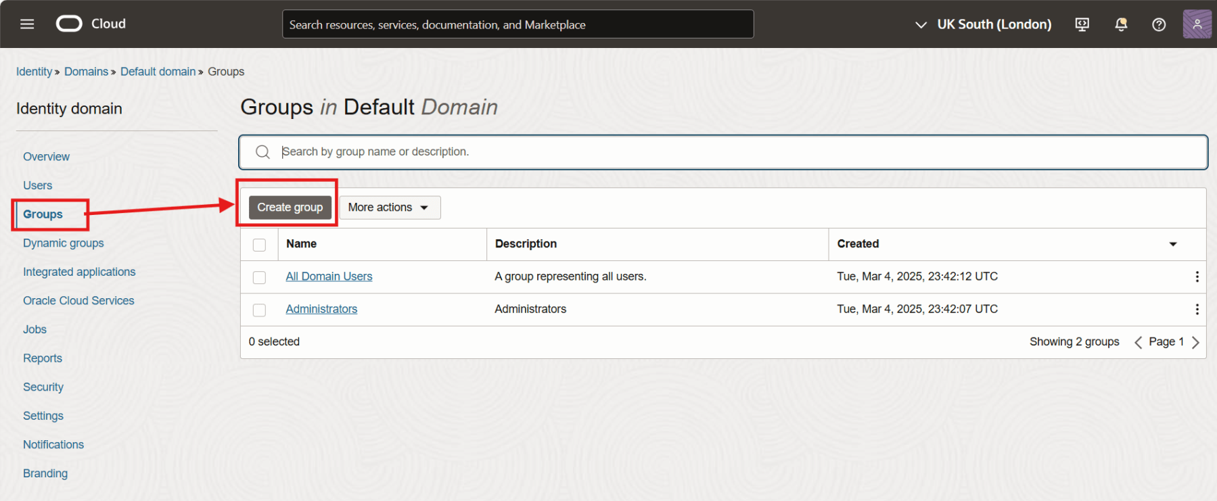Open actions menu for Administrators row
This screenshot has height=501, width=1217.
1197,309
